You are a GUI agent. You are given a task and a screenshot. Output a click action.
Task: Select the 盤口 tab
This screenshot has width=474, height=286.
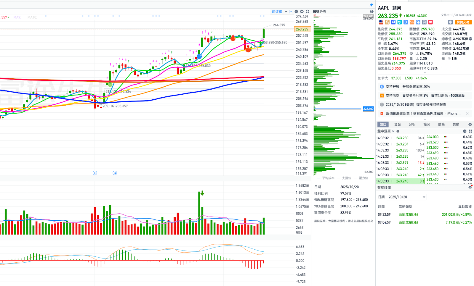(383, 125)
